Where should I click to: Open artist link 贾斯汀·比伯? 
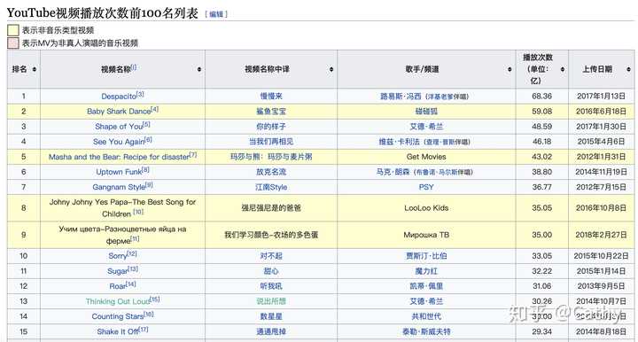pos(426,256)
